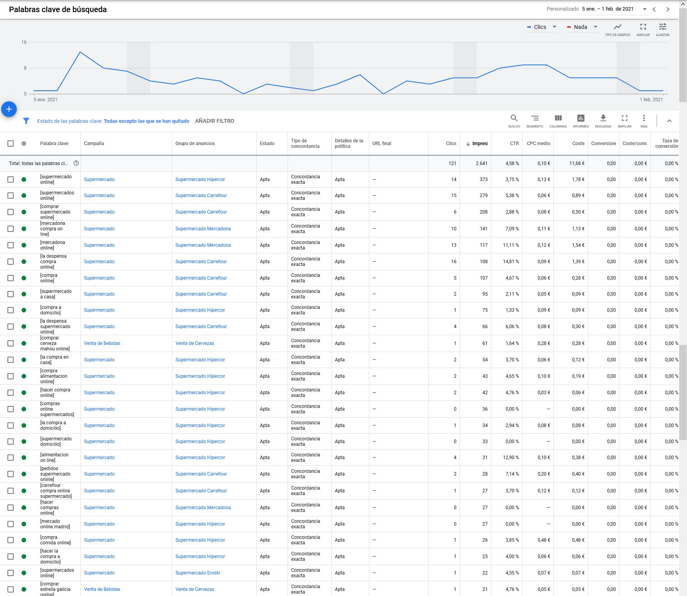687x596 pixels.
Task: Toggle the select-all header checkbox
Action: (x=11, y=144)
